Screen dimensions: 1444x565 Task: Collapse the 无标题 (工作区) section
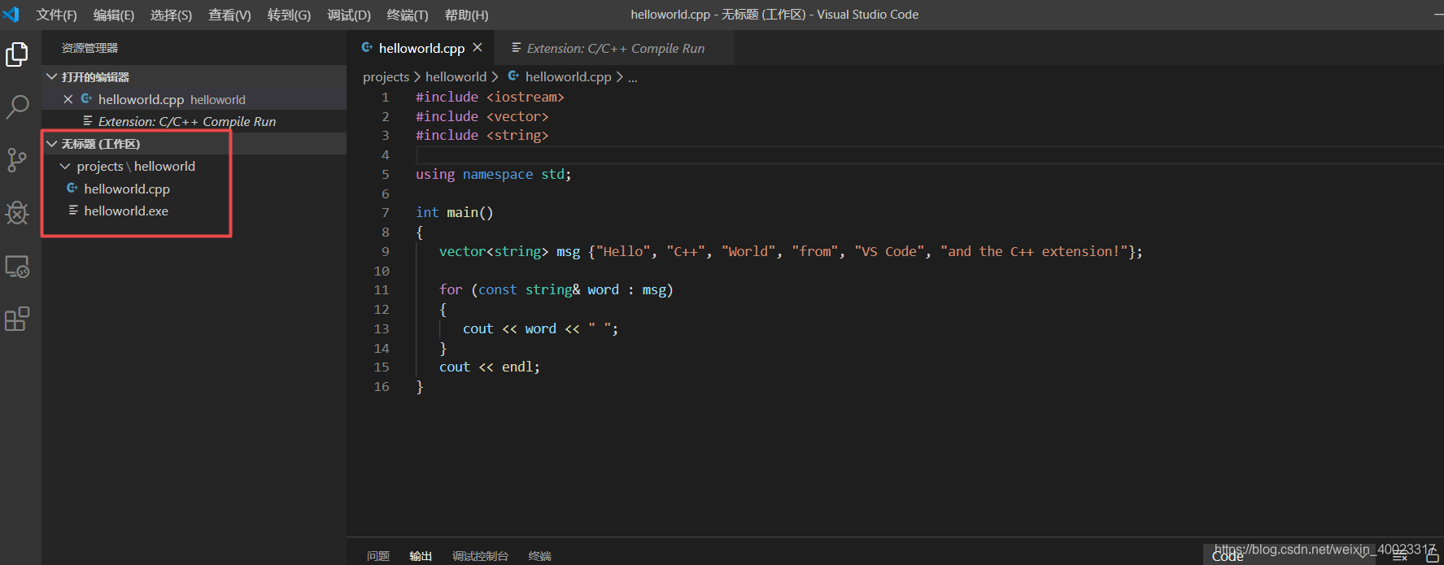(195, 144)
